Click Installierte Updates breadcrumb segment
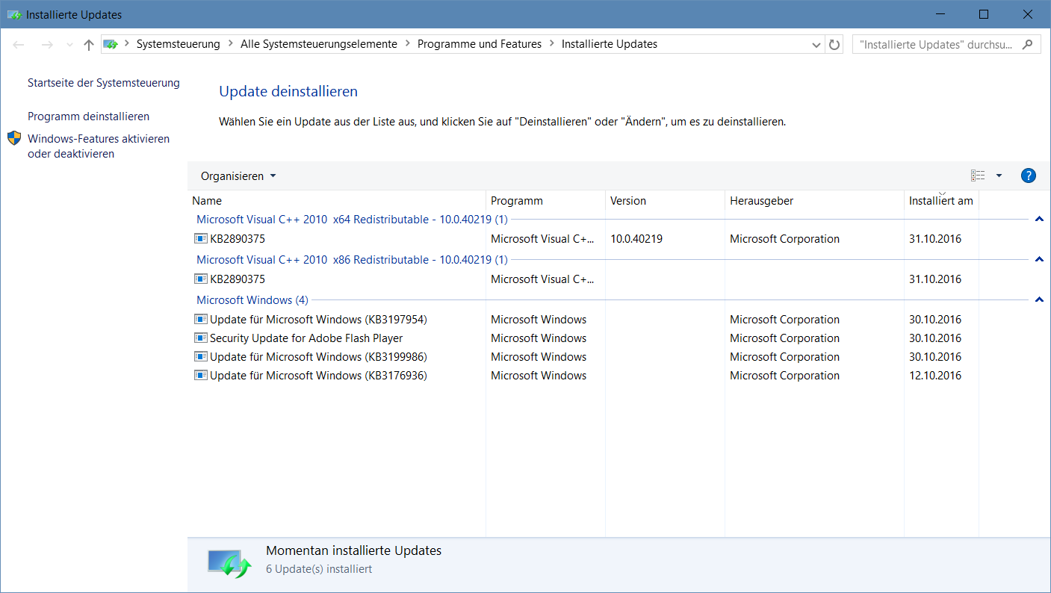The image size is (1051, 593). 610,44
